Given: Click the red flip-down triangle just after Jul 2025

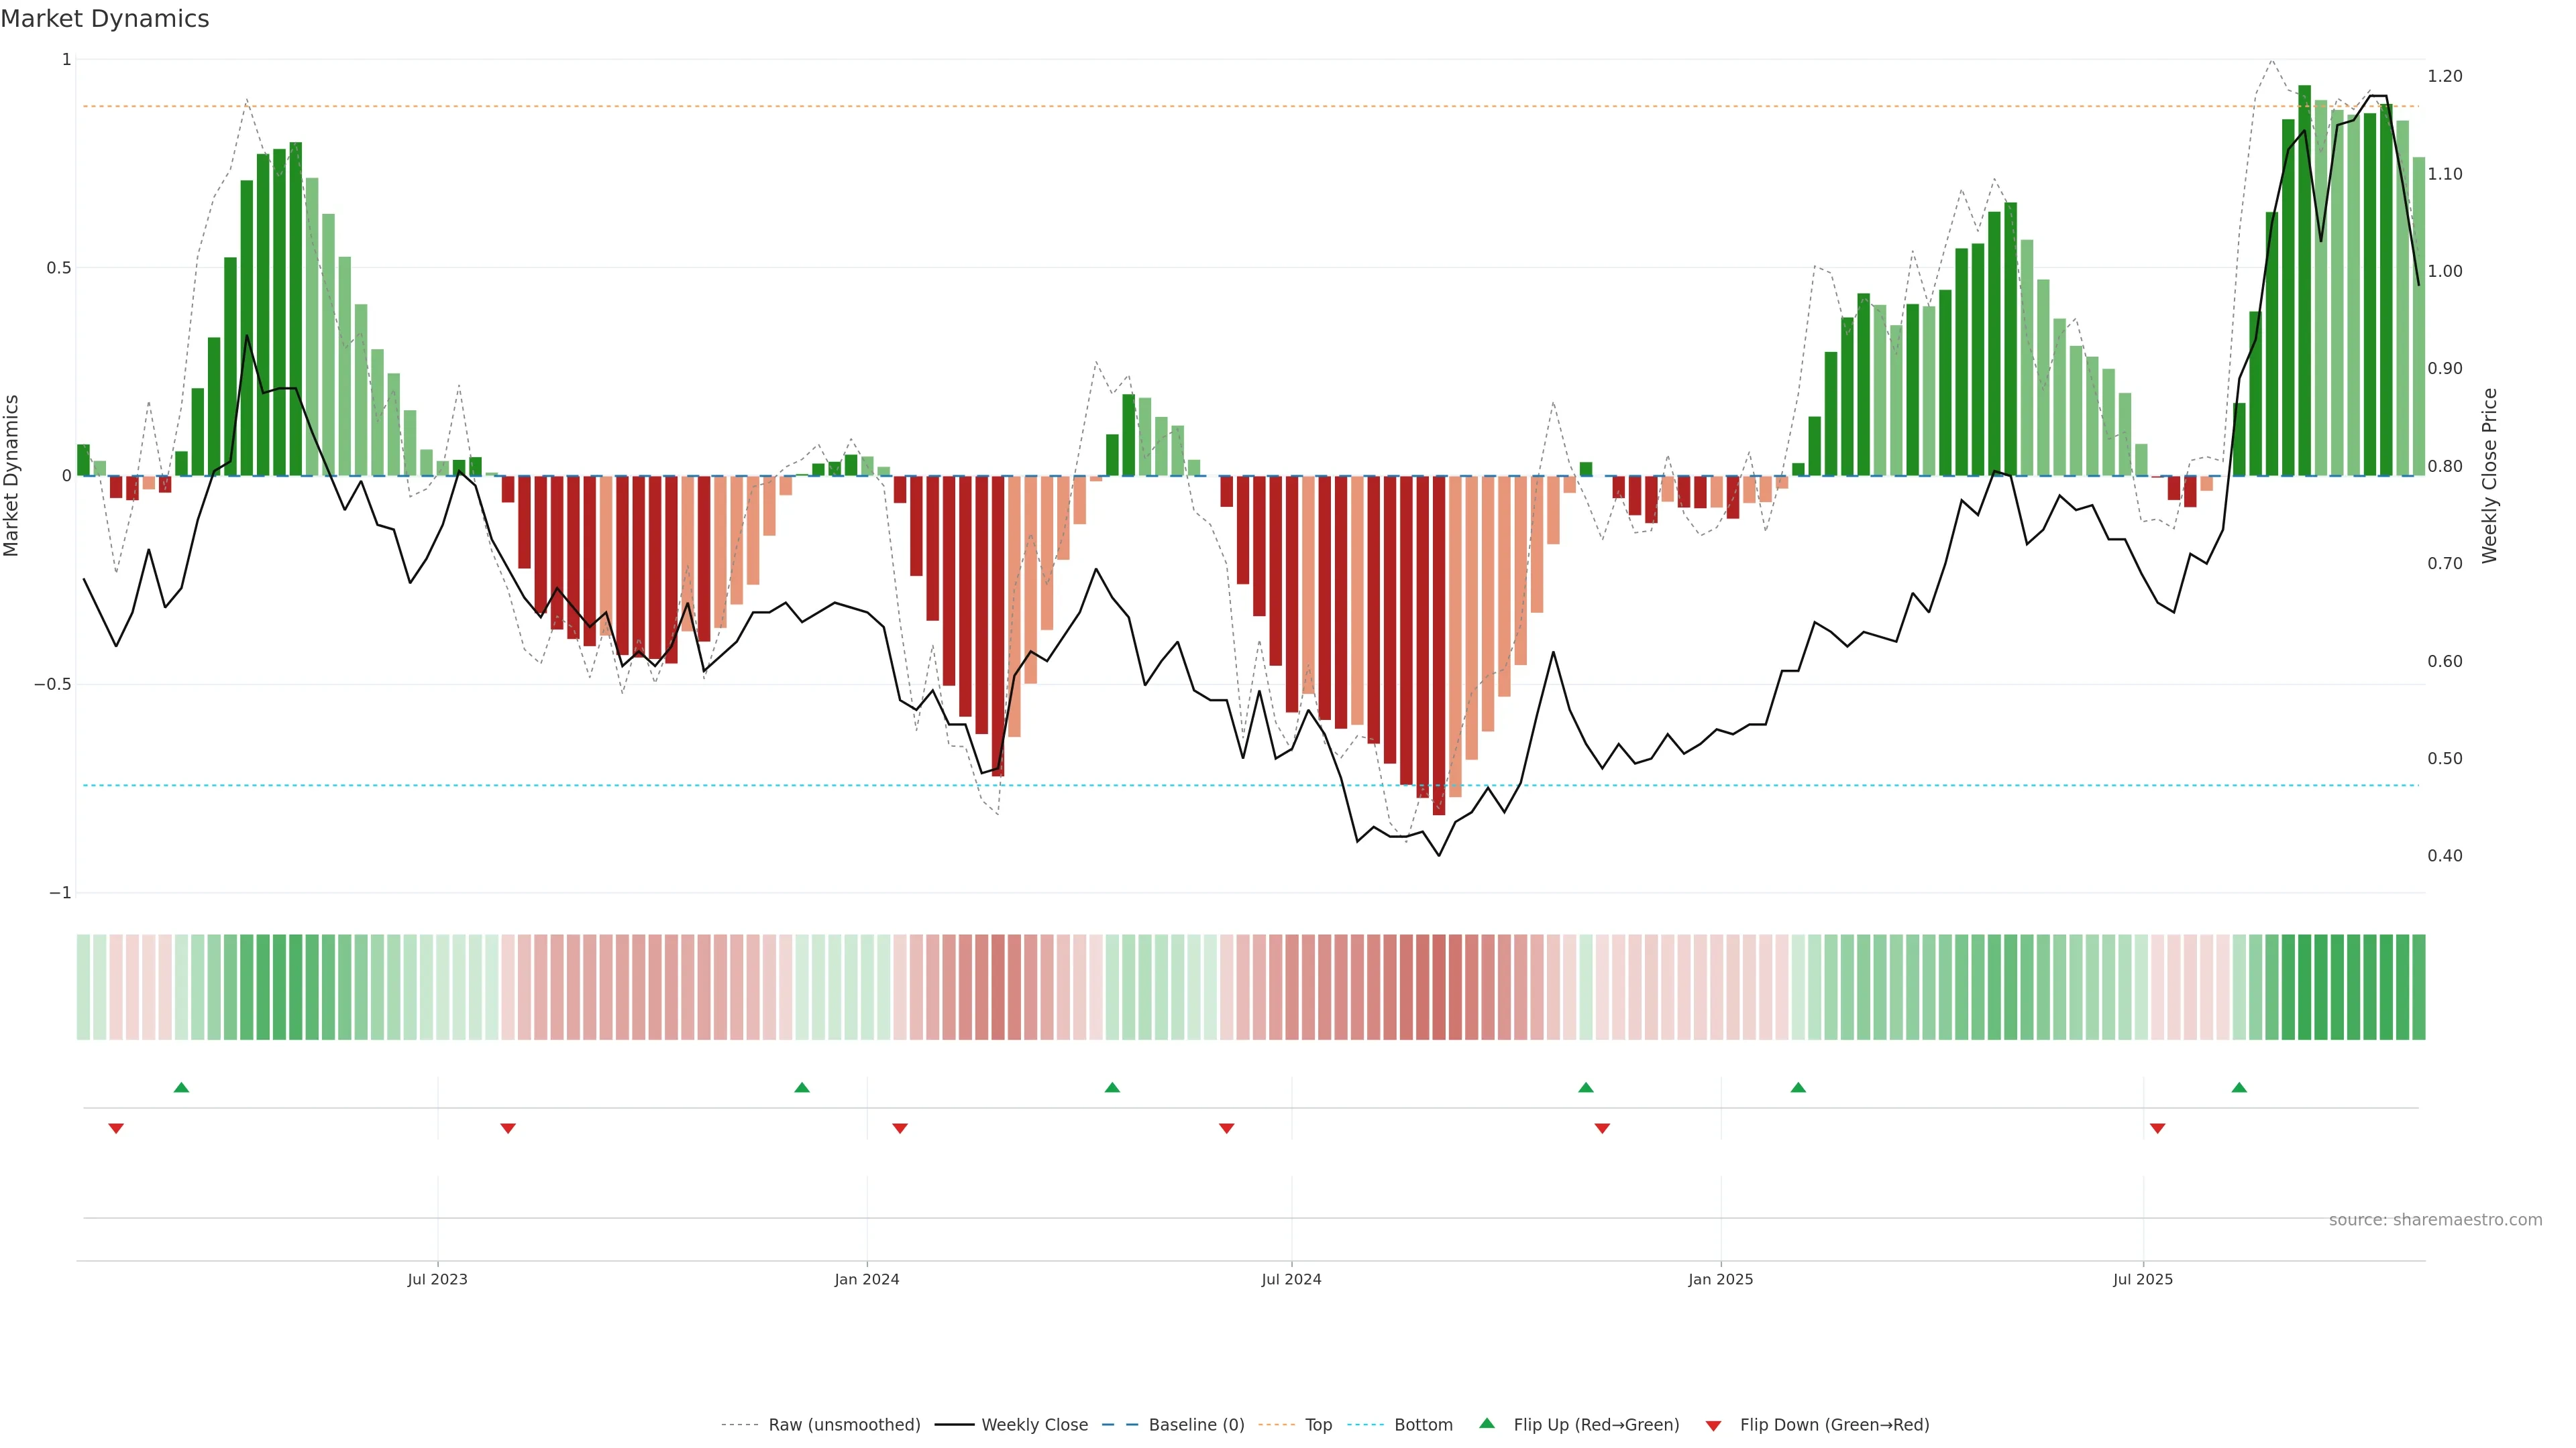Looking at the screenshot, I should click(2157, 1128).
